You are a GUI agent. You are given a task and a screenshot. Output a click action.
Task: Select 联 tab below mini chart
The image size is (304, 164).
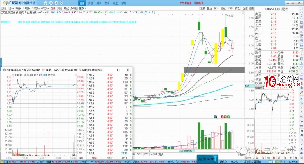pyautogui.click(x=280, y=158)
